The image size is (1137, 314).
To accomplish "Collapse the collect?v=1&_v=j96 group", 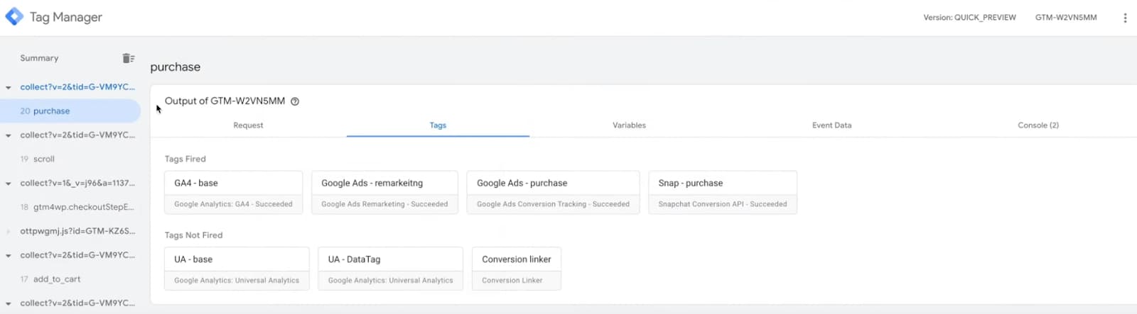I will [9, 184].
